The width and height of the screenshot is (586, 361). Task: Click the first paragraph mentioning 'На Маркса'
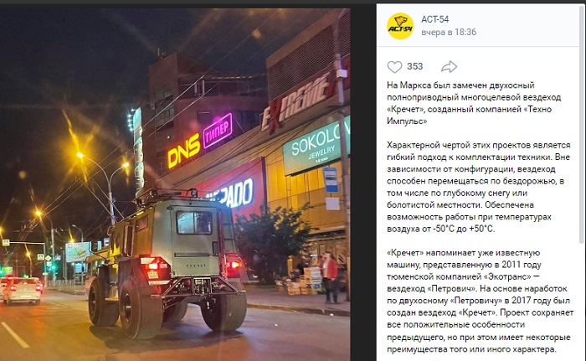click(x=474, y=103)
